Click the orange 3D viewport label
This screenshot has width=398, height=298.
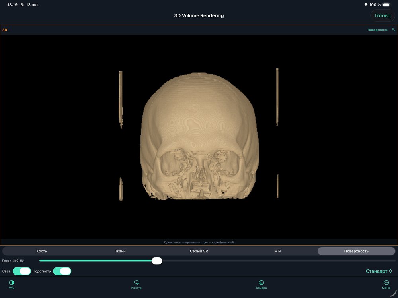pos(5,30)
